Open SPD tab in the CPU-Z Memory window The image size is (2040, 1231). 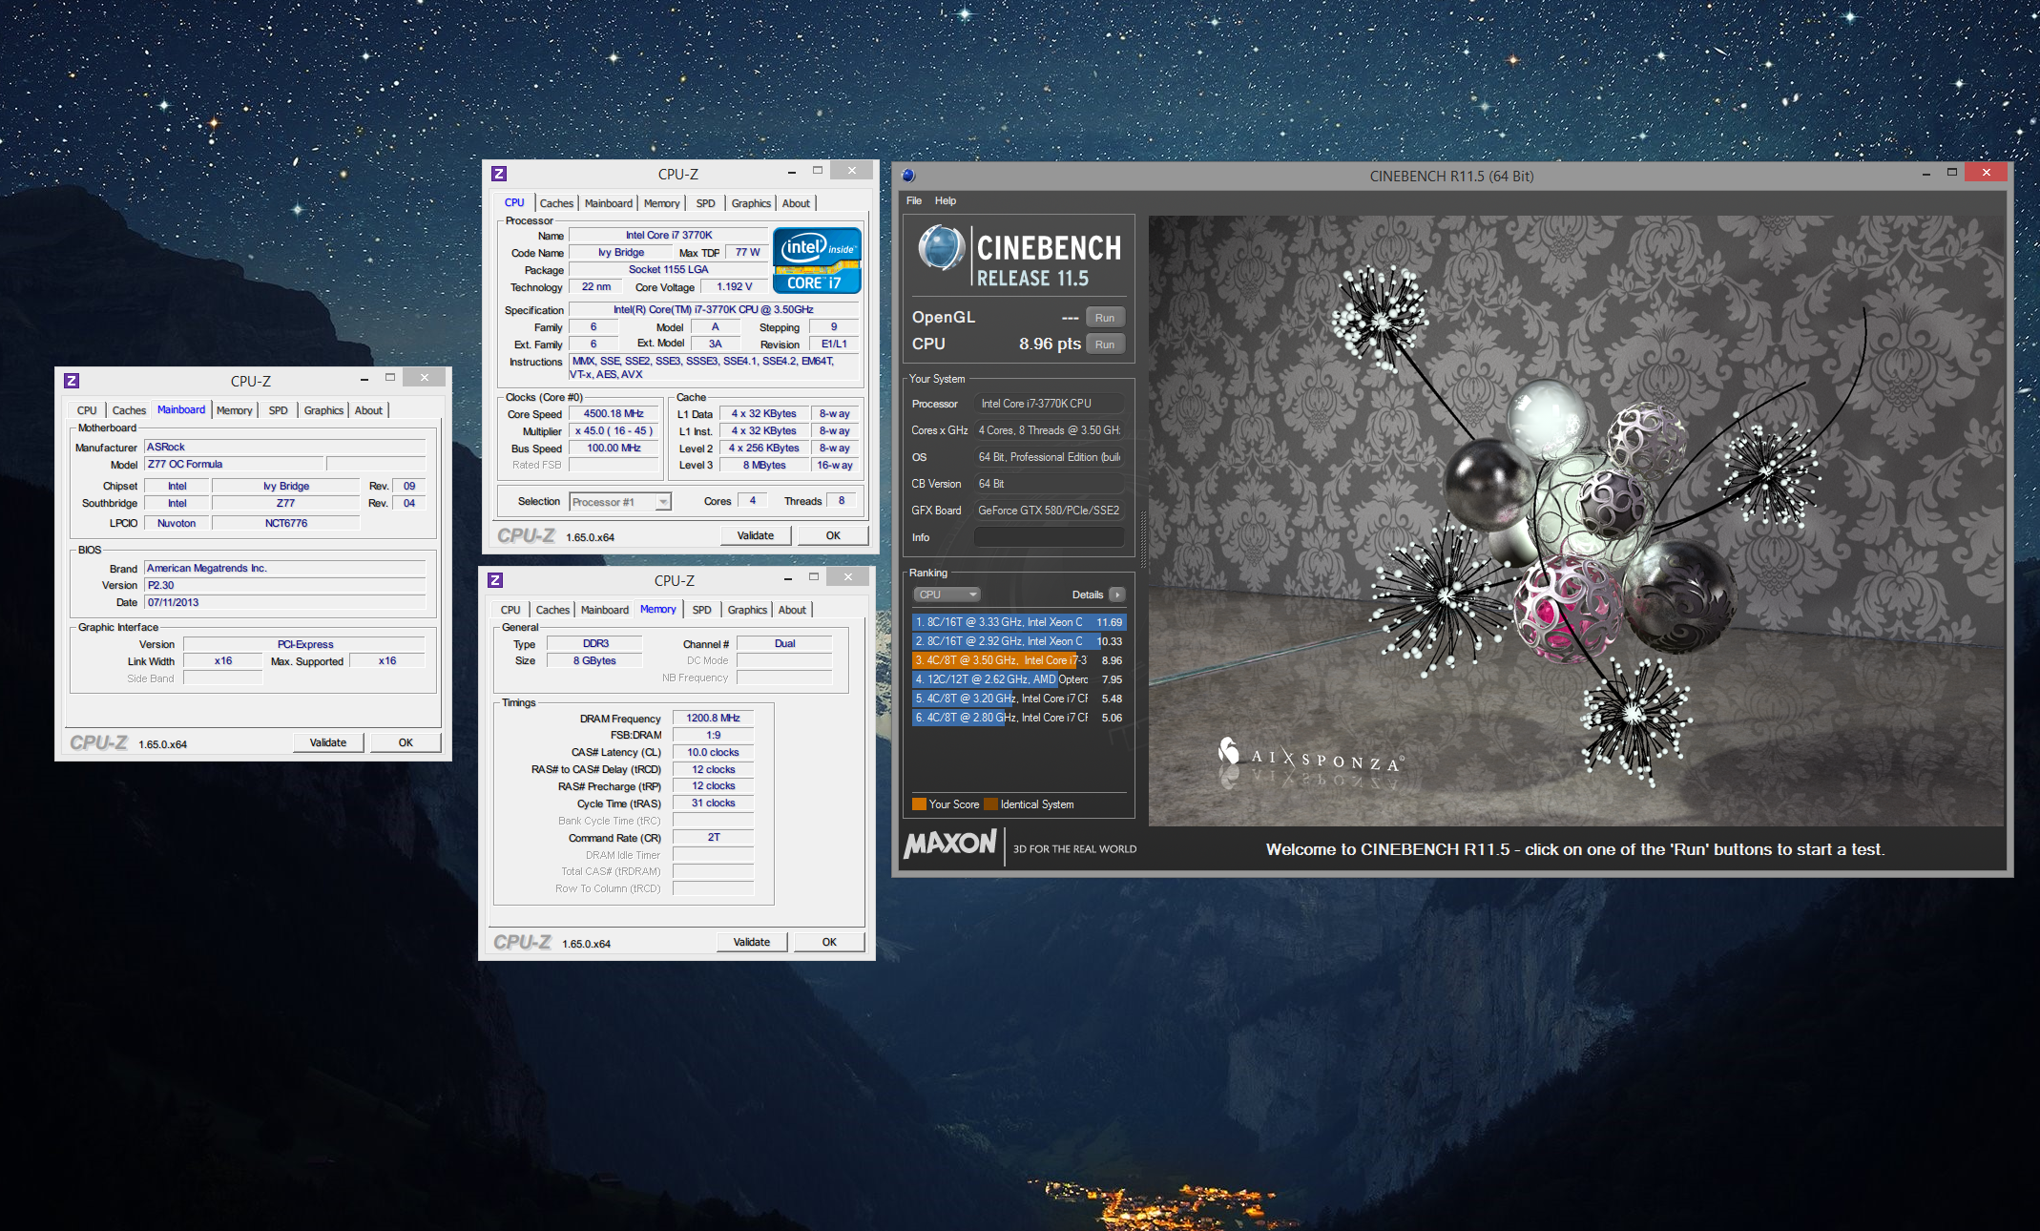(x=702, y=610)
